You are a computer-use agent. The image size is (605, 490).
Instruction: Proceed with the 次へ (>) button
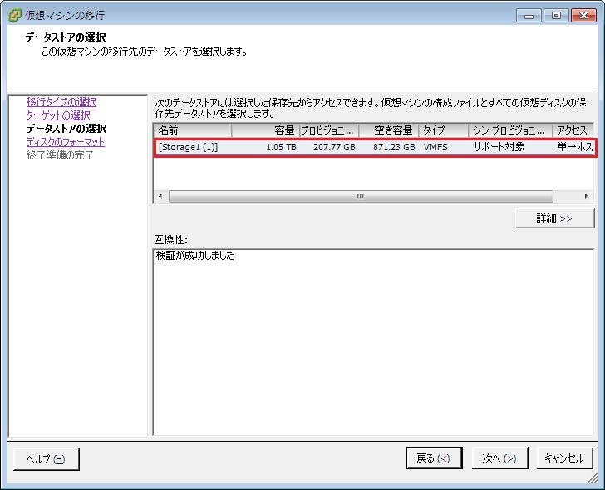click(499, 458)
